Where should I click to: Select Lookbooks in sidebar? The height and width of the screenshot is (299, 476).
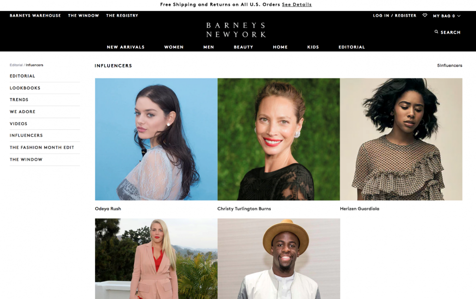pos(25,88)
